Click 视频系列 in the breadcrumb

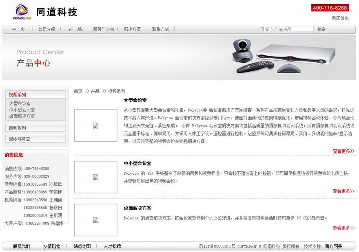[117, 91]
